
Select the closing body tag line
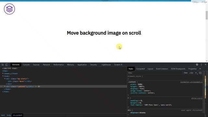click(x=7, y=89)
